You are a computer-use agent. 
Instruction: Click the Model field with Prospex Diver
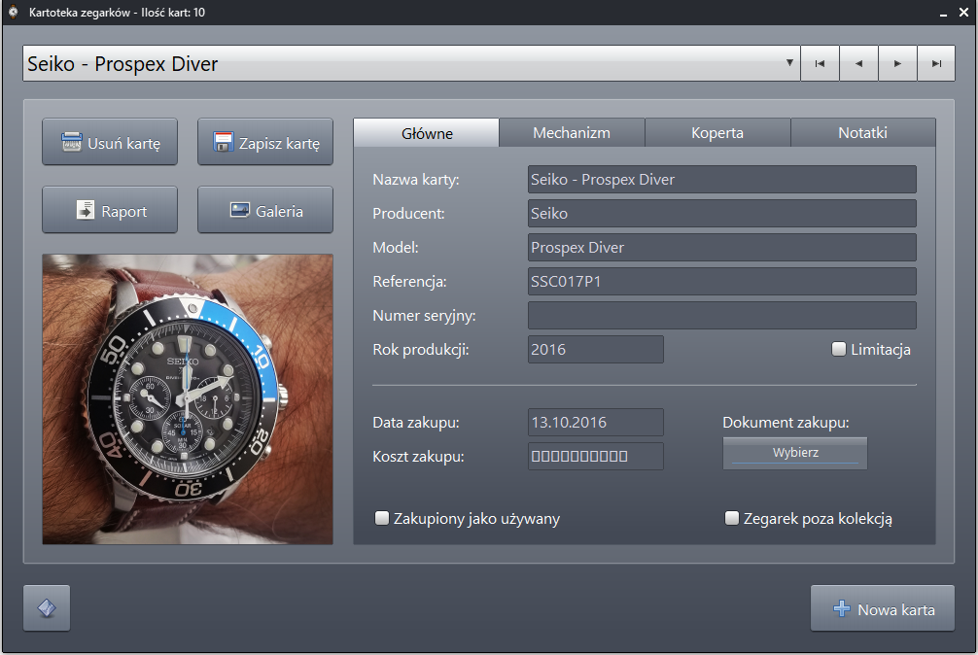coord(721,248)
